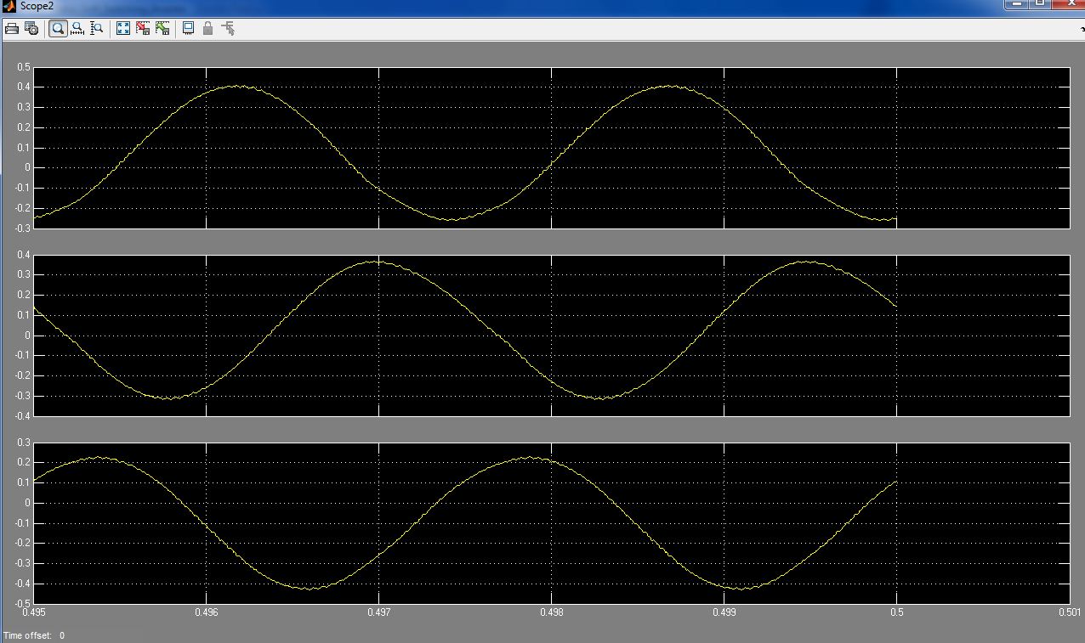The height and width of the screenshot is (643, 1085).
Task: Lock the axes selection
Action: tap(206, 28)
